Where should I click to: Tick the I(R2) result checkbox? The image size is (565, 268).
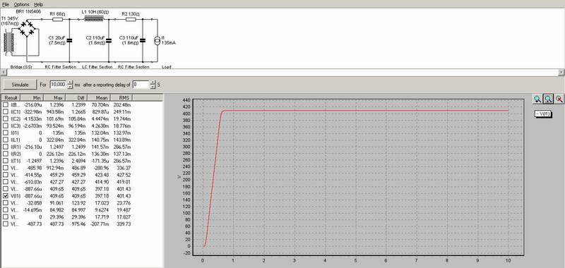[x=6, y=154]
